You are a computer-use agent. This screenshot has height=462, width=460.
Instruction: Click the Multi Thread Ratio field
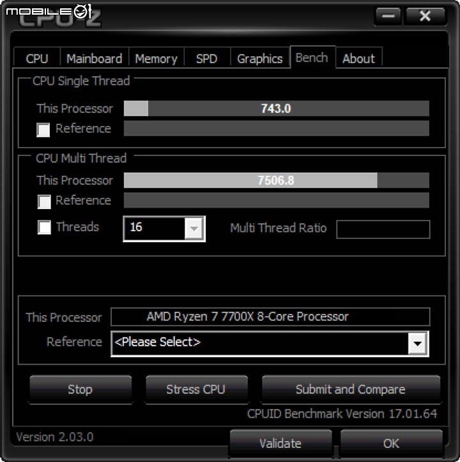[x=383, y=229]
